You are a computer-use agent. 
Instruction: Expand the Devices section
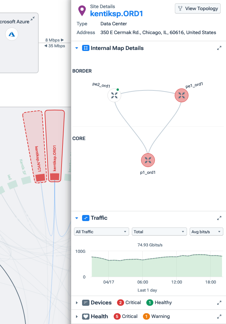77,303
